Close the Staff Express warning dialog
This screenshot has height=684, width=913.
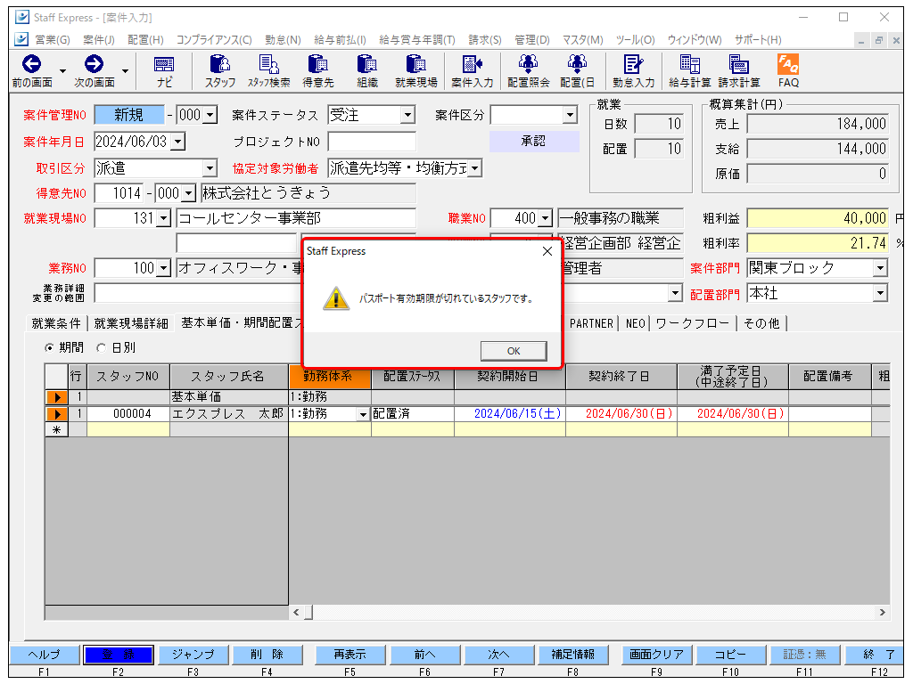tap(547, 251)
